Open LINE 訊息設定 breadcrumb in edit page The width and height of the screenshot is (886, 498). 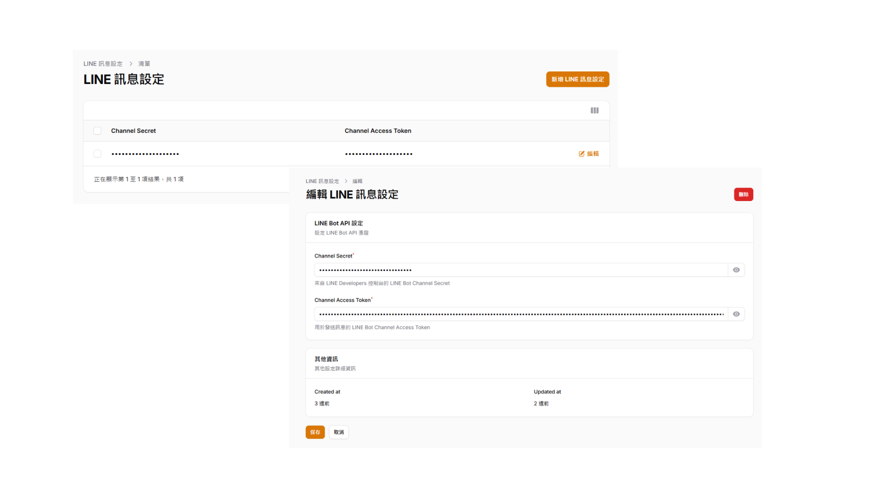point(322,182)
